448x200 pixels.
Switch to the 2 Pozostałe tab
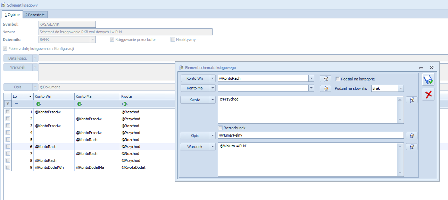coord(35,15)
